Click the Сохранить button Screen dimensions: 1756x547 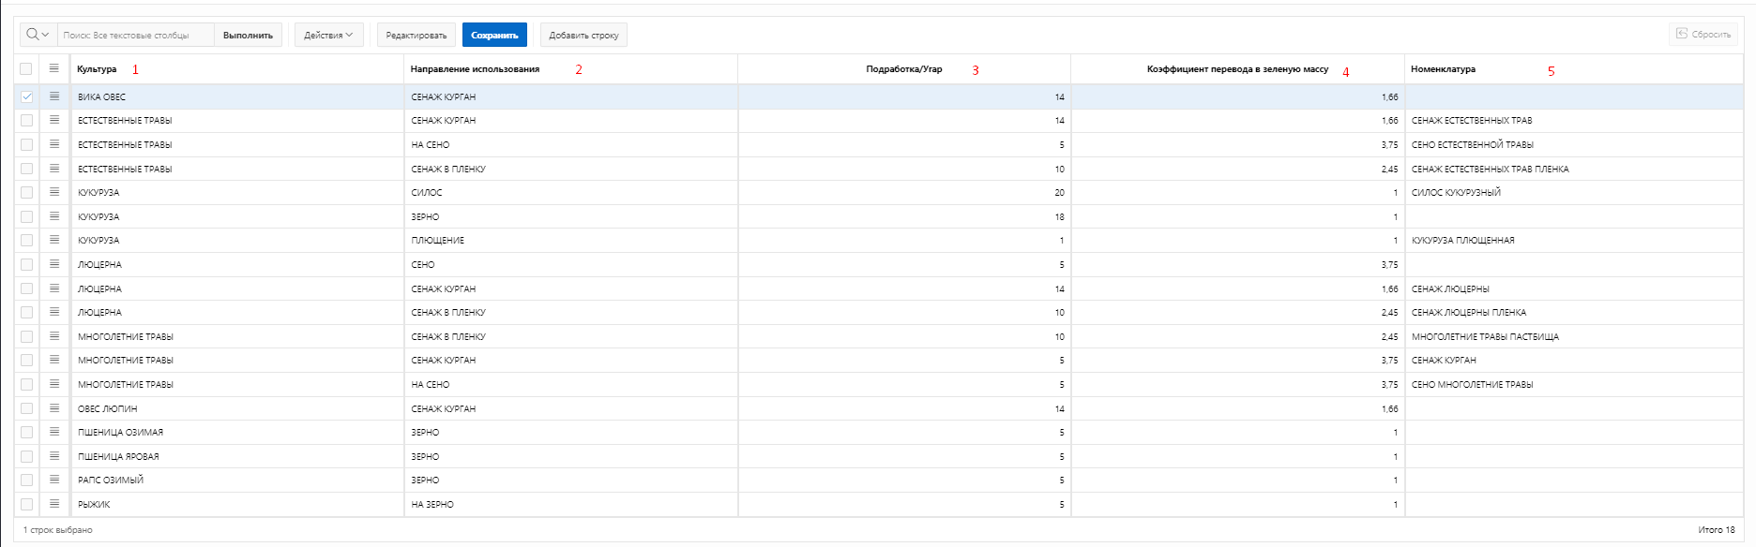(x=494, y=35)
